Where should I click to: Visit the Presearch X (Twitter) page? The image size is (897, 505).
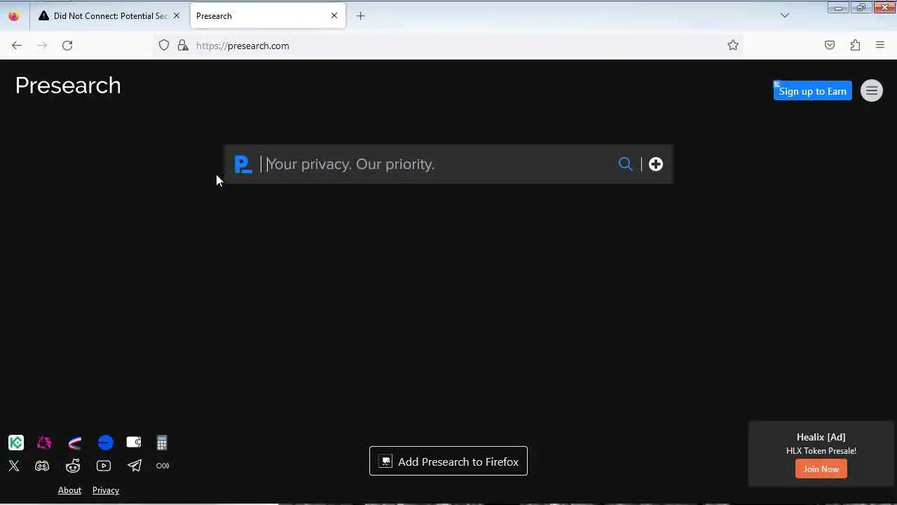tap(14, 466)
